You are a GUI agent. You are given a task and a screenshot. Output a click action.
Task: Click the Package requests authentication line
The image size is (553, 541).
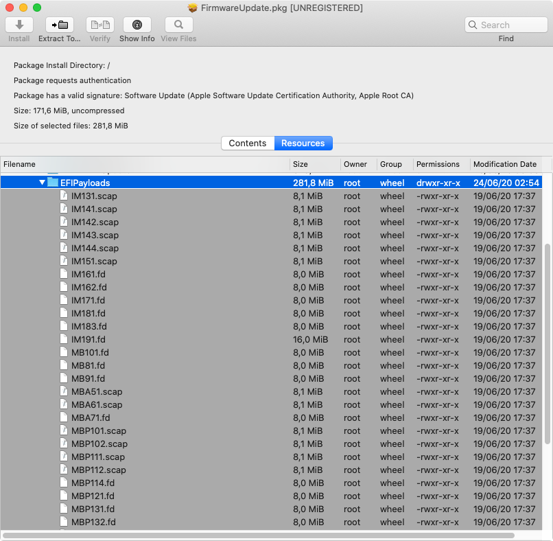(72, 80)
